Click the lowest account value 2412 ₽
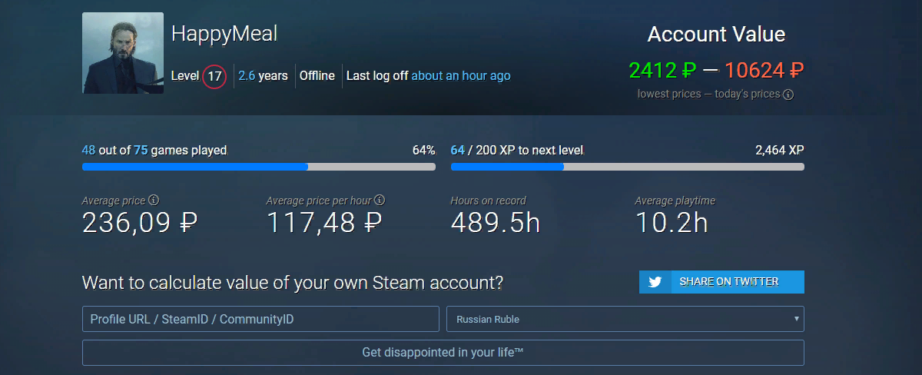The image size is (922, 375). (x=663, y=71)
